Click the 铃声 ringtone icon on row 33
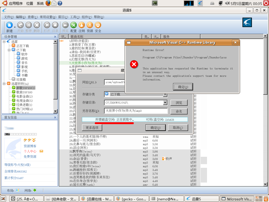Viewport: 269px width, 202px height. [164, 159]
